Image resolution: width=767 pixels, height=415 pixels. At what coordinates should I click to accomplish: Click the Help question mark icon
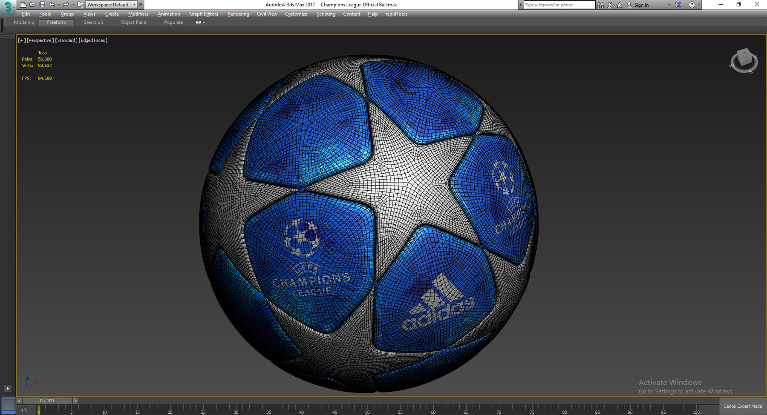pyautogui.click(x=692, y=5)
